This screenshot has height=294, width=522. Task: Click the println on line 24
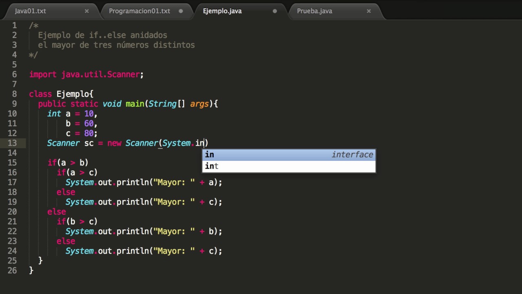tap(144, 251)
